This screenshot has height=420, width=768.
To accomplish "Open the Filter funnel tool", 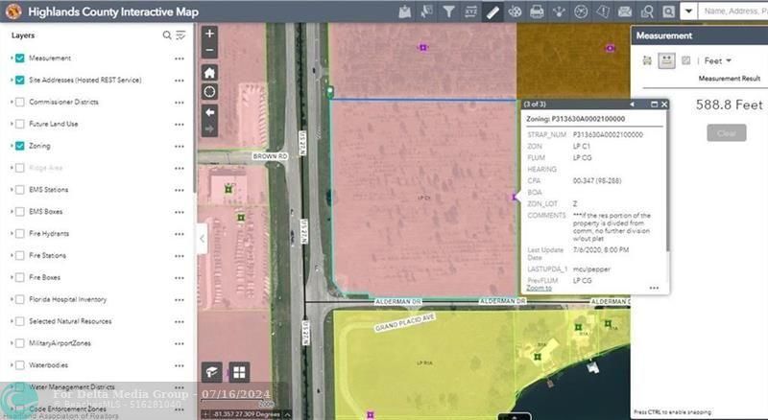I will pyautogui.click(x=448, y=12).
